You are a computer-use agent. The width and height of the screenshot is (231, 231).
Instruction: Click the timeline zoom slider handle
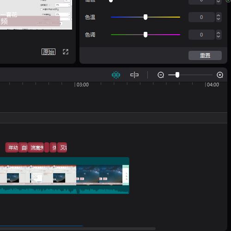[177, 75]
